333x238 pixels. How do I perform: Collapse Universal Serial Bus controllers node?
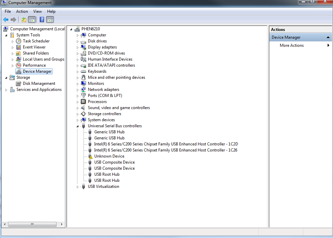click(x=77, y=126)
